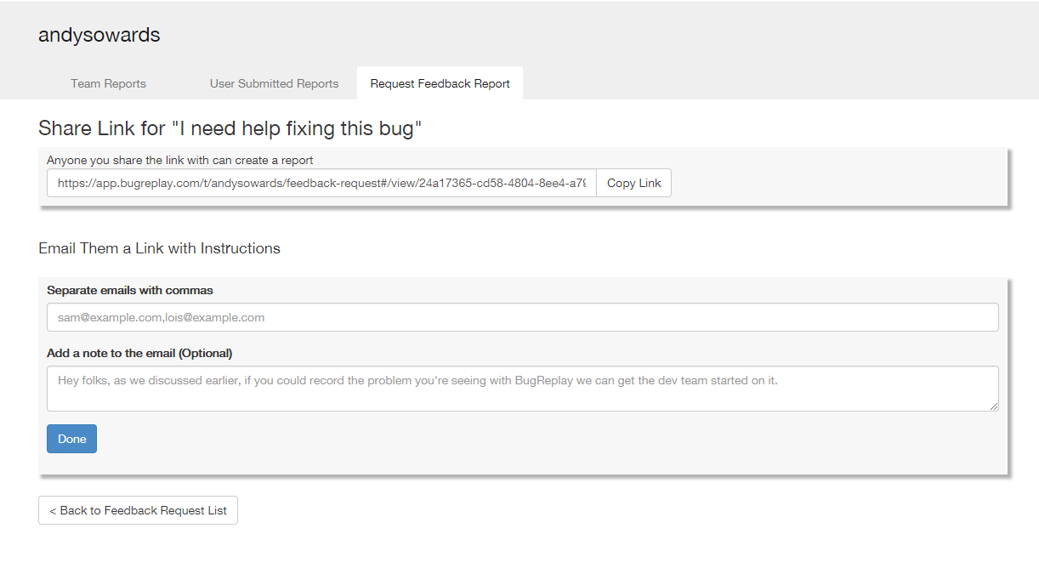This screenshot has height=568, width=1039.
Task: Select the Request Feedback Report tab
Action: tap(440, 83)
